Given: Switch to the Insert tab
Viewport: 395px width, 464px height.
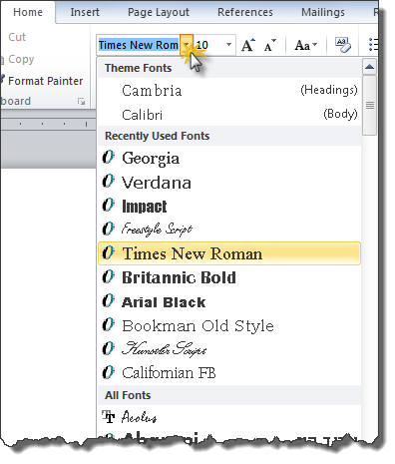Looking at the screenshot, I should pyautogui.click(x=85, y=12).
